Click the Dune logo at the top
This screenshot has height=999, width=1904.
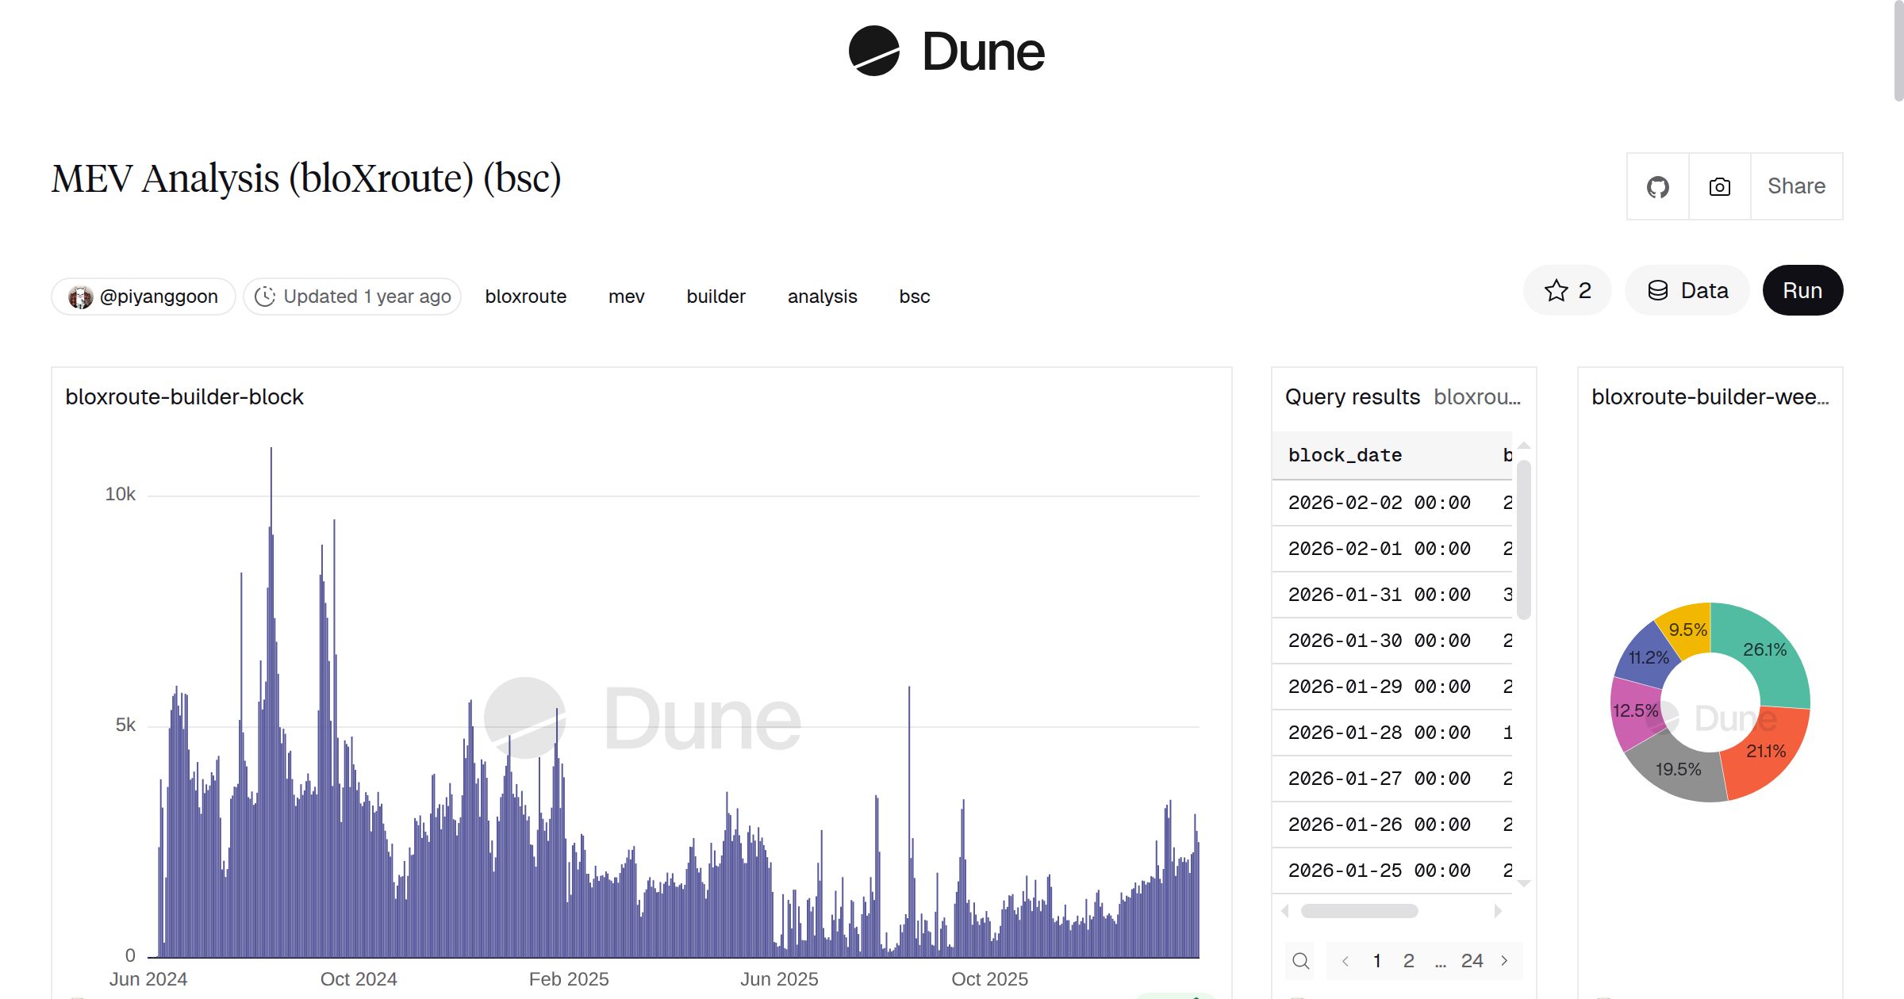(947, 52)
